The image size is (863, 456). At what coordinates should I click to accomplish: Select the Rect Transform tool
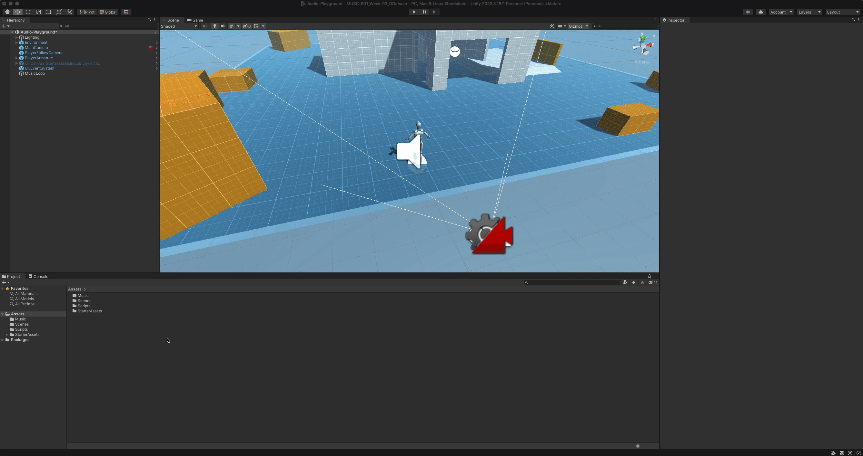[x=49, y=12]
